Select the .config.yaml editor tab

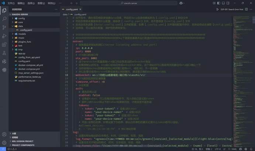point(72,10)
